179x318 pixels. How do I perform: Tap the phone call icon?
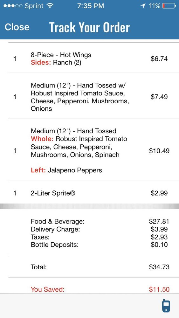coord(166,305)
